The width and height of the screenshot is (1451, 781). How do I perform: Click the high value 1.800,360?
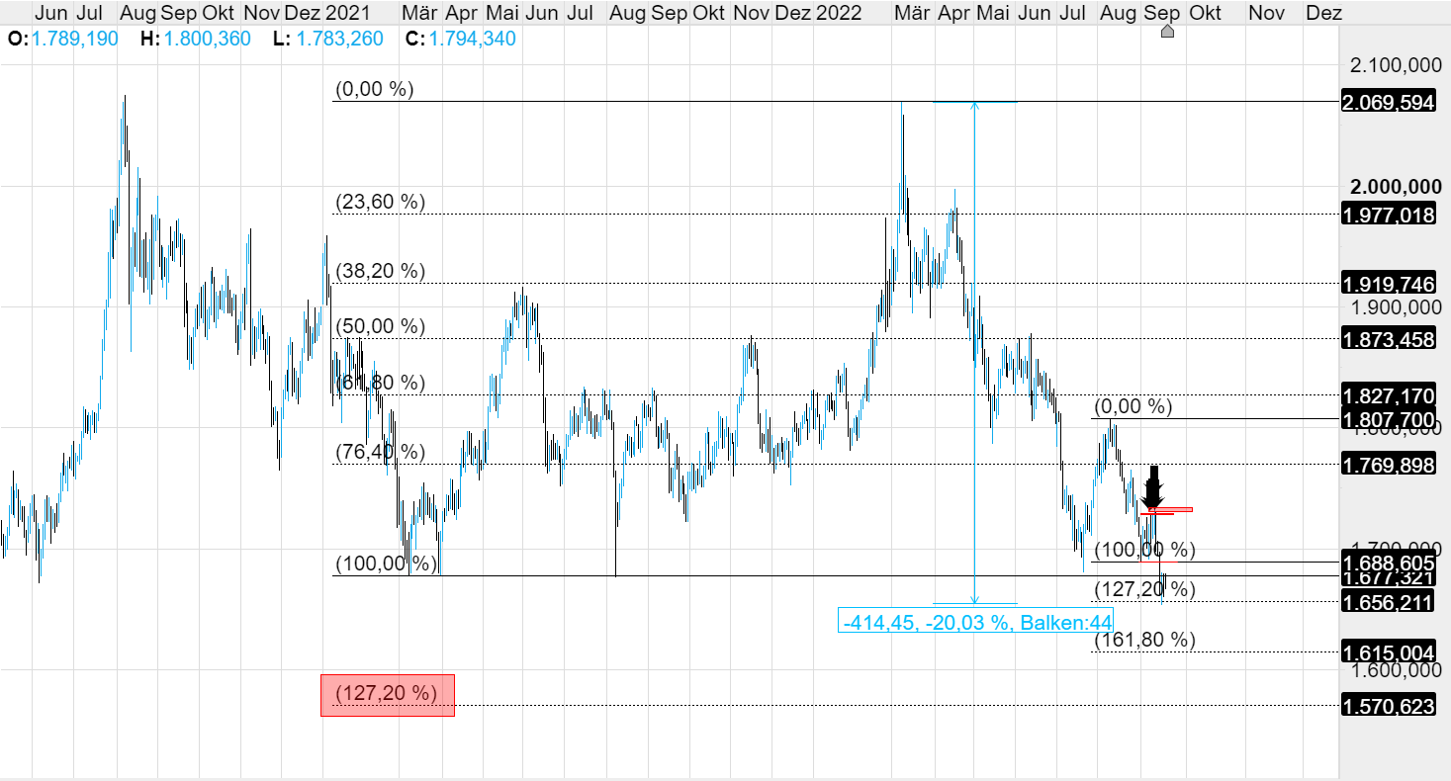207,40
